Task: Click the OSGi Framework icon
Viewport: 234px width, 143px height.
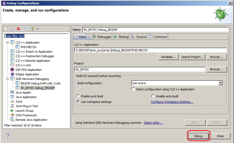Action: click(12, 115)
